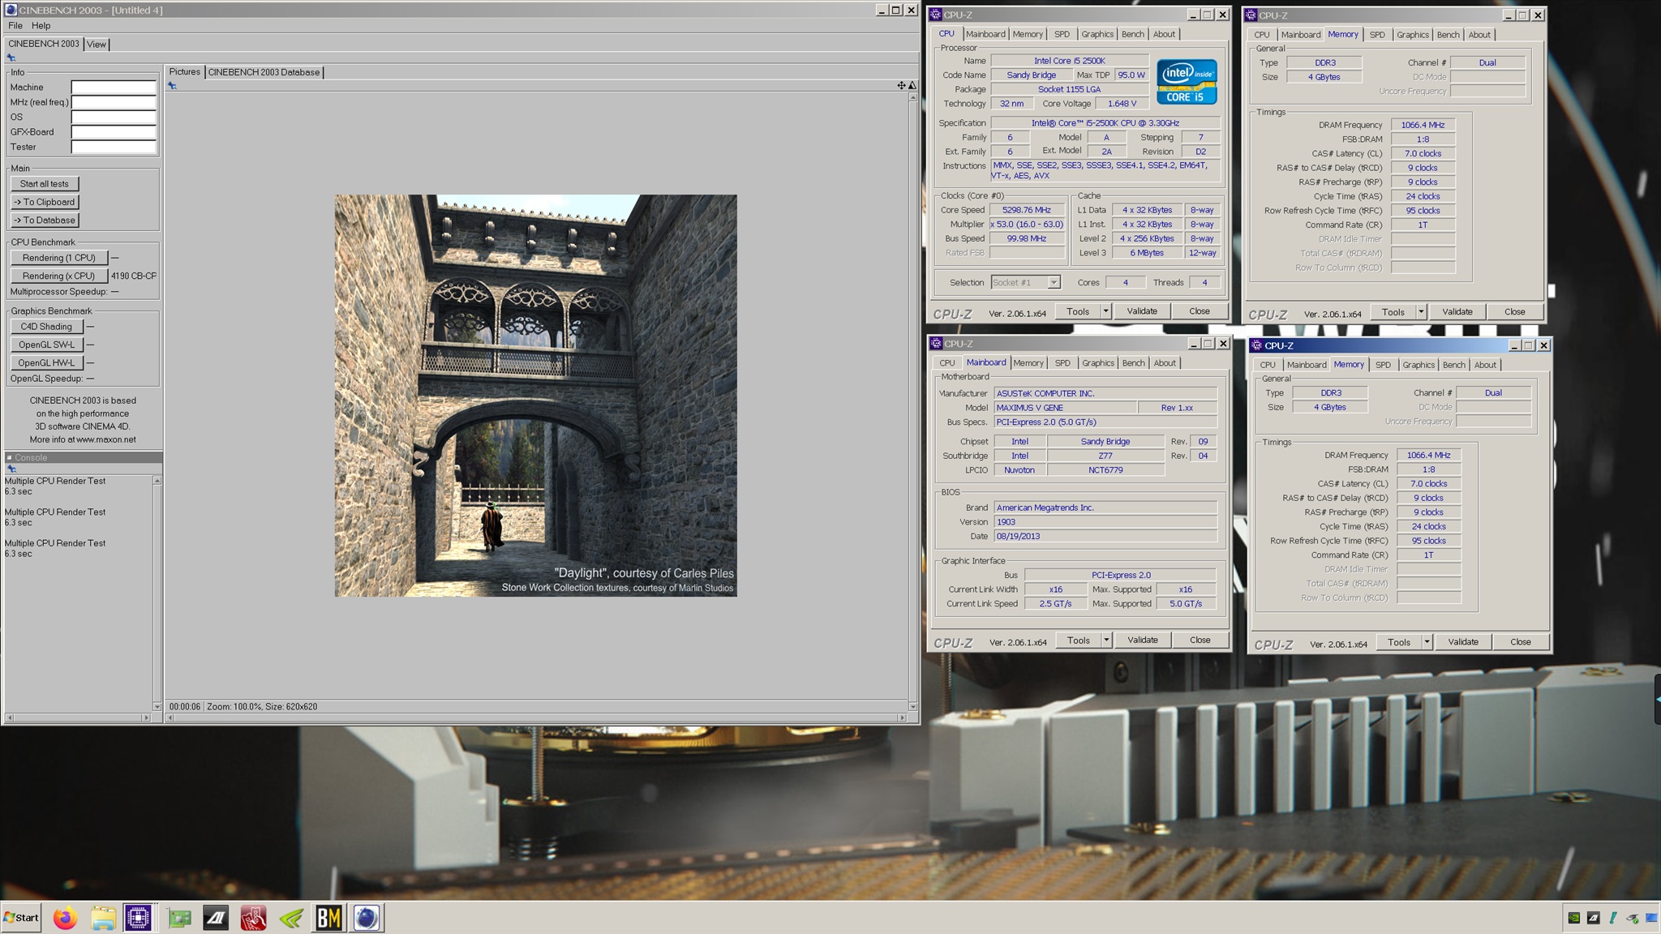Click into the Machine input field
Screen dimensions: 1661x934
coord(114,88)
